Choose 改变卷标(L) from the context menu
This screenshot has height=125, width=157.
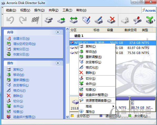(97, 62)
